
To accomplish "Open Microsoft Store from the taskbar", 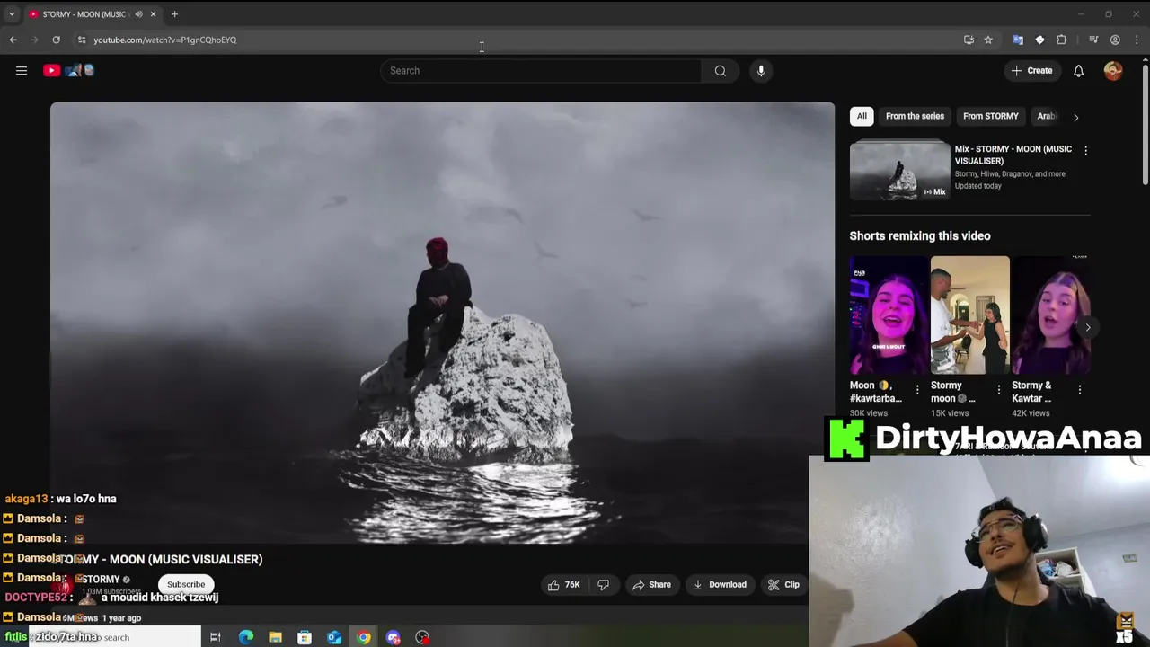I will click(x=305, y=637).
